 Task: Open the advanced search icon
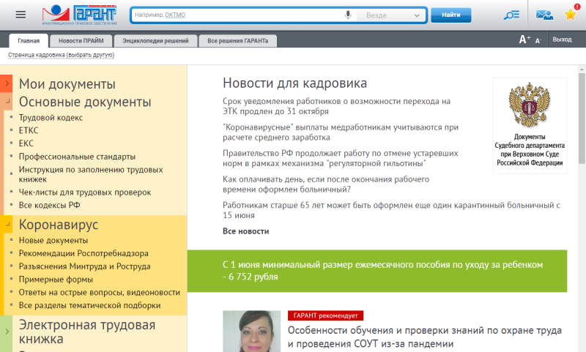(511, 15)
